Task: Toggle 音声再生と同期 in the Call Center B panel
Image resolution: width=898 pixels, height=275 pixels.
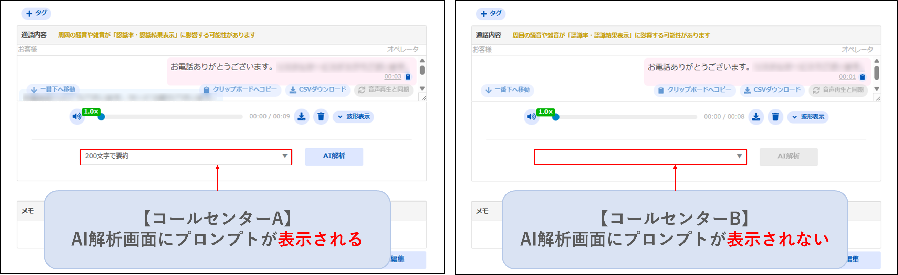Action: 838,90
